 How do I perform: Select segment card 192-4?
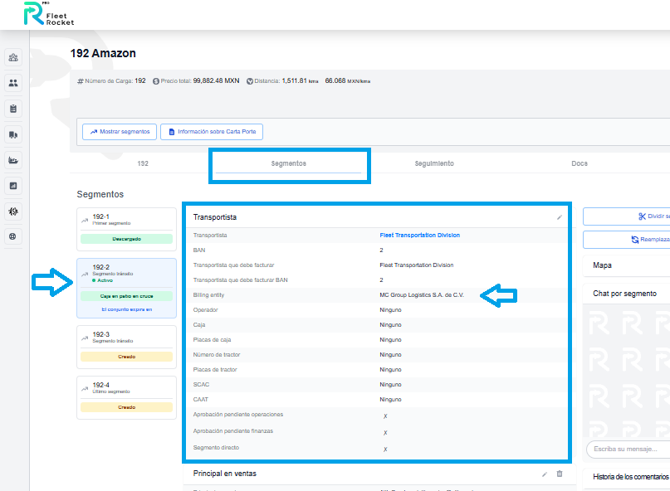click(x=126, y=397)
